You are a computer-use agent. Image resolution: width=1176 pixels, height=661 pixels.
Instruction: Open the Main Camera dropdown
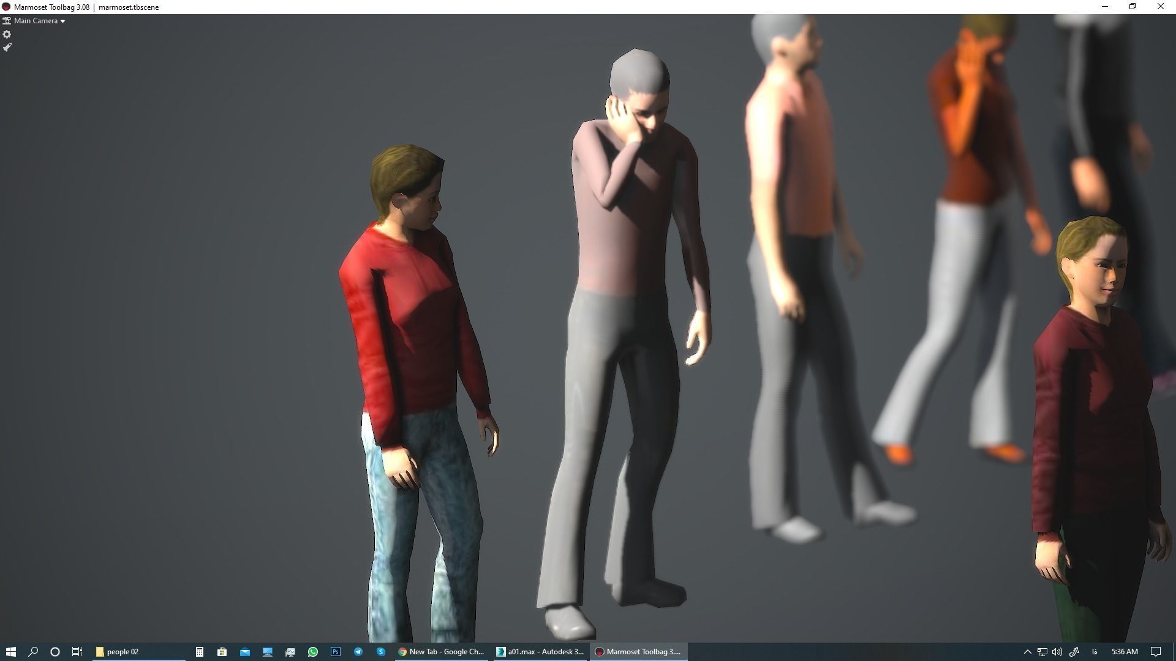pos(39,21)
